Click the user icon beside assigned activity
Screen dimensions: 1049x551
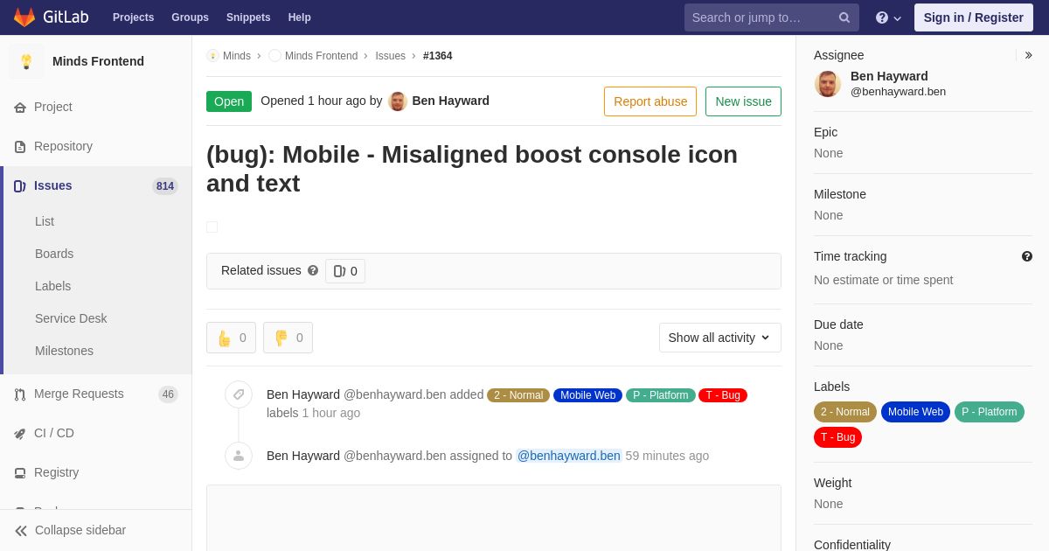239,456
